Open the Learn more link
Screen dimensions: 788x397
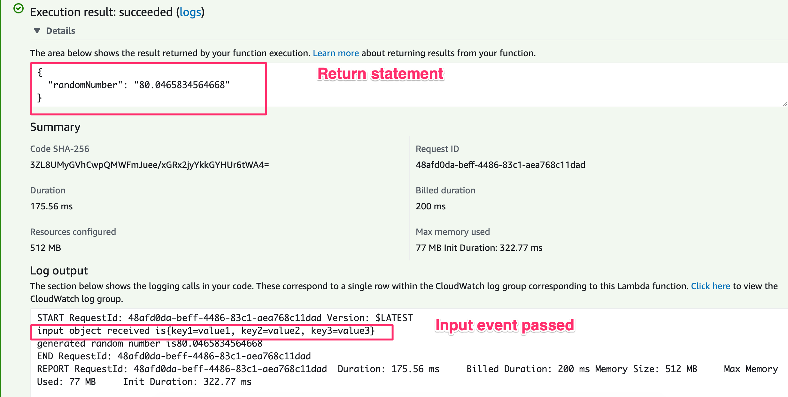(336, 53)
